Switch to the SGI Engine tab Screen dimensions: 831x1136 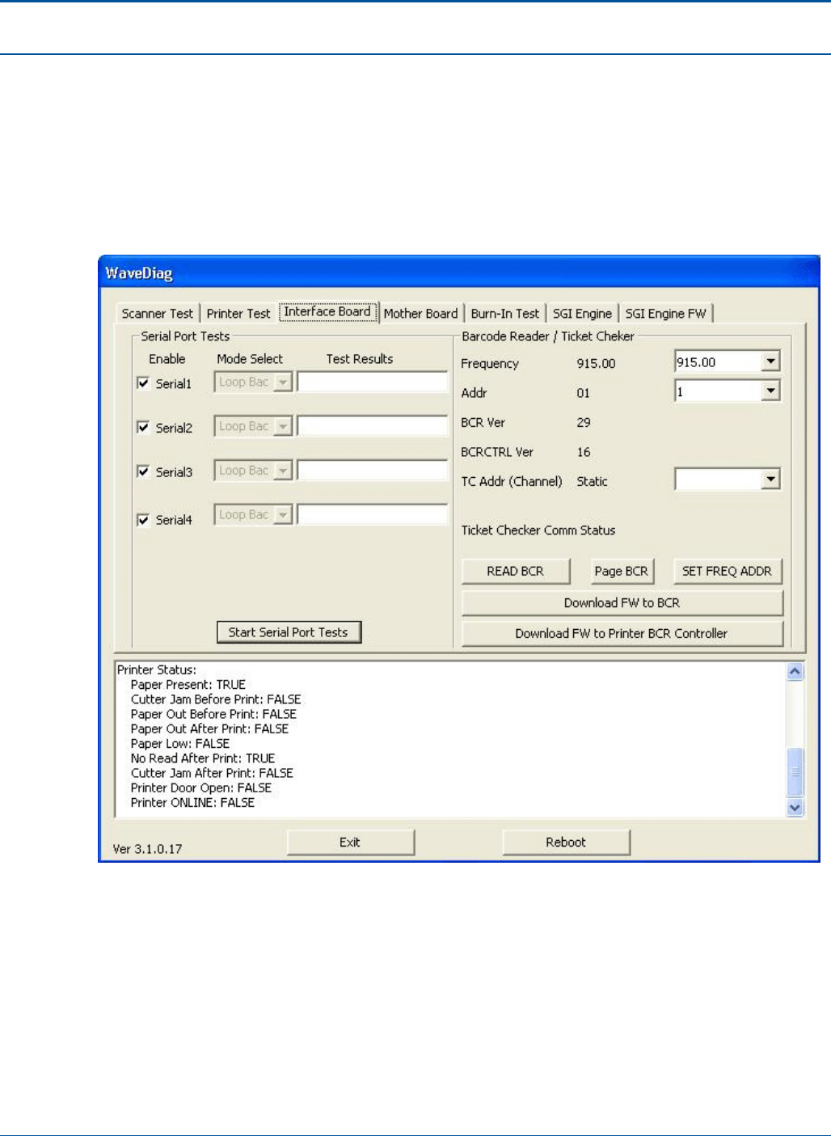click(x=582, y=314)
